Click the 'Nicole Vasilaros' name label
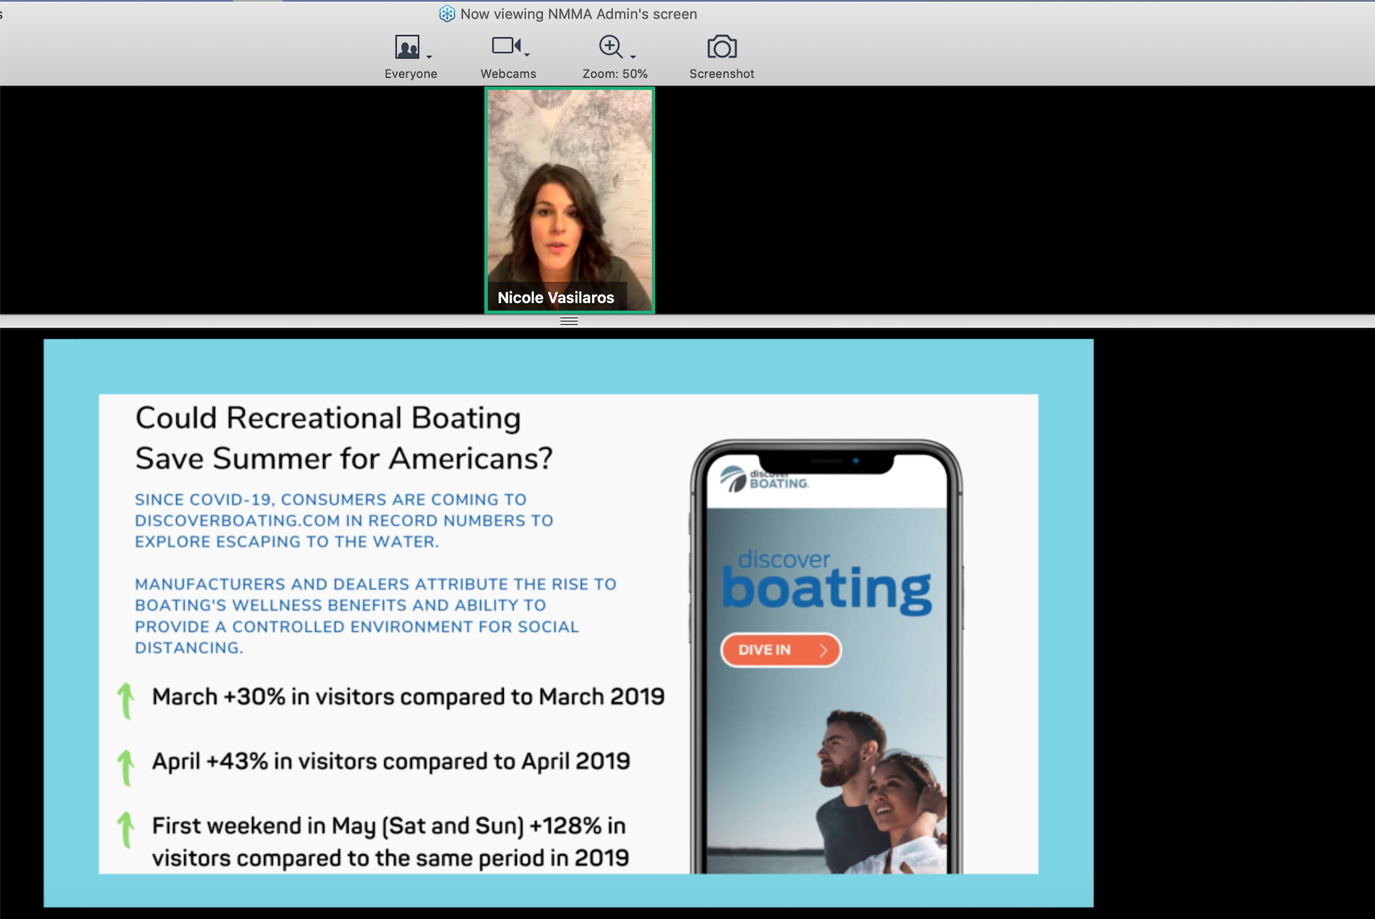The image size is (1375, 919). [556, 298]
